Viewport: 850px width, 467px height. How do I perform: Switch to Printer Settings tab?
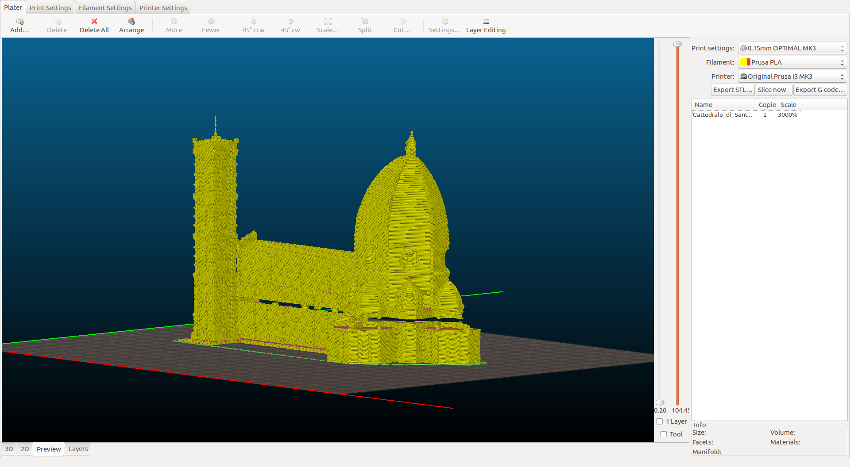pyautogui.click(x=163, y=8)
